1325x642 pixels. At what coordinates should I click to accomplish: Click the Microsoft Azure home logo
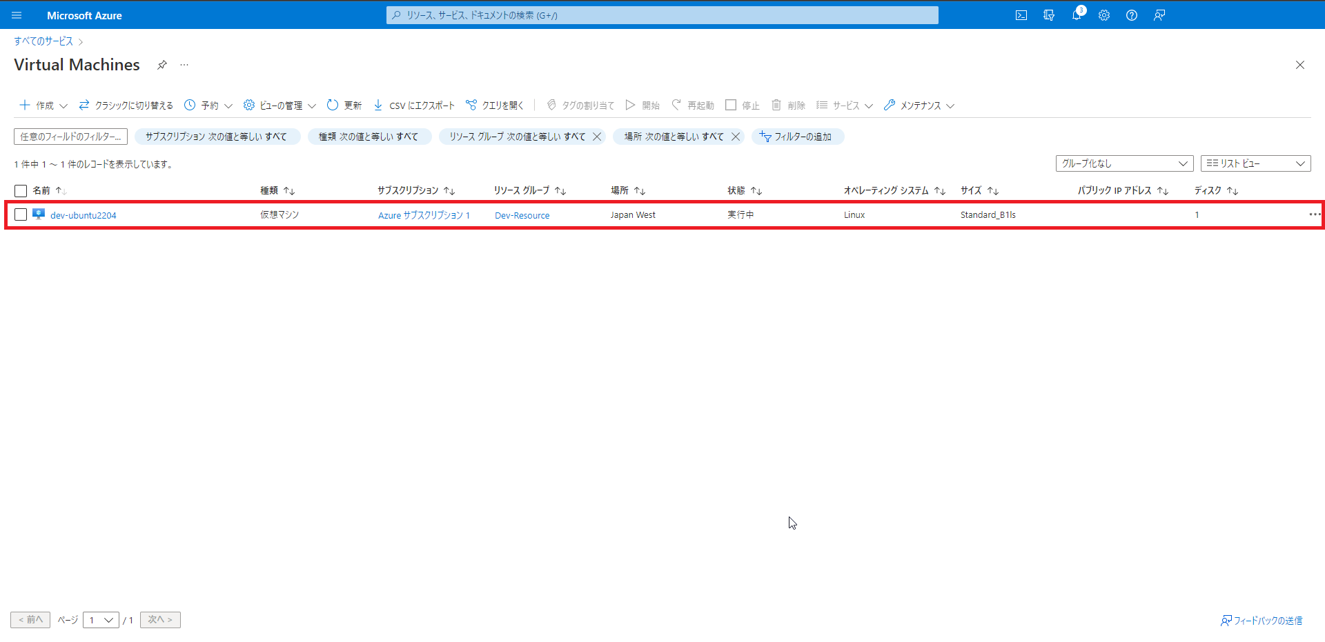pos(84,15)
